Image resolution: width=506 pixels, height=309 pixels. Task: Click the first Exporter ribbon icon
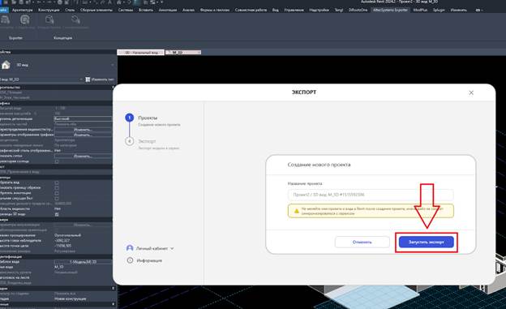tap(5, 20)
